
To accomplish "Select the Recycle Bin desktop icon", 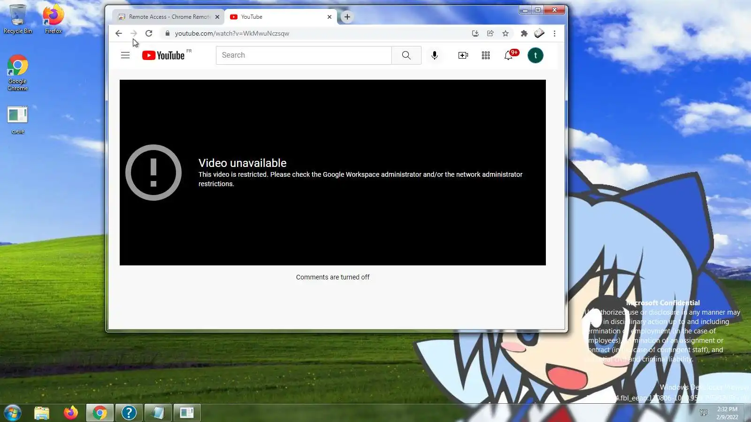I will pyautogui.click(x=18, y=19).
